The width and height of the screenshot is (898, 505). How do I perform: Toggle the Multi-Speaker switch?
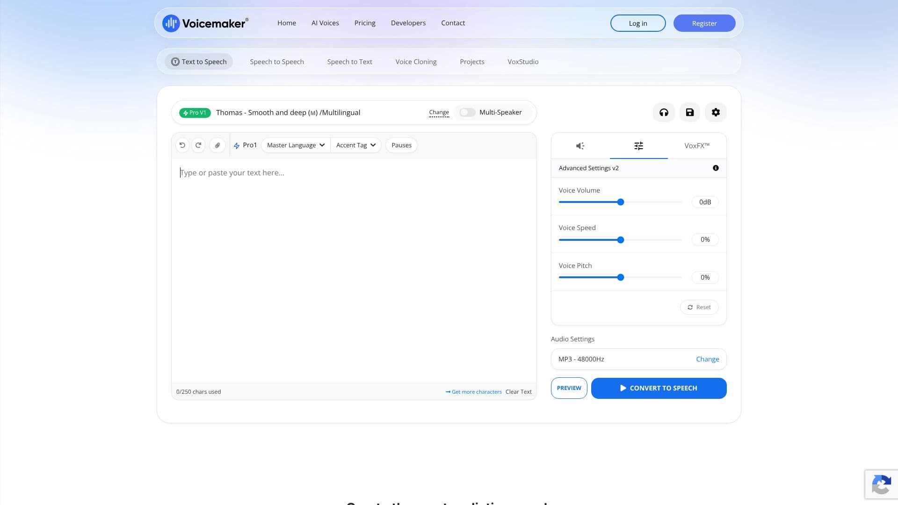pos(467,112)
